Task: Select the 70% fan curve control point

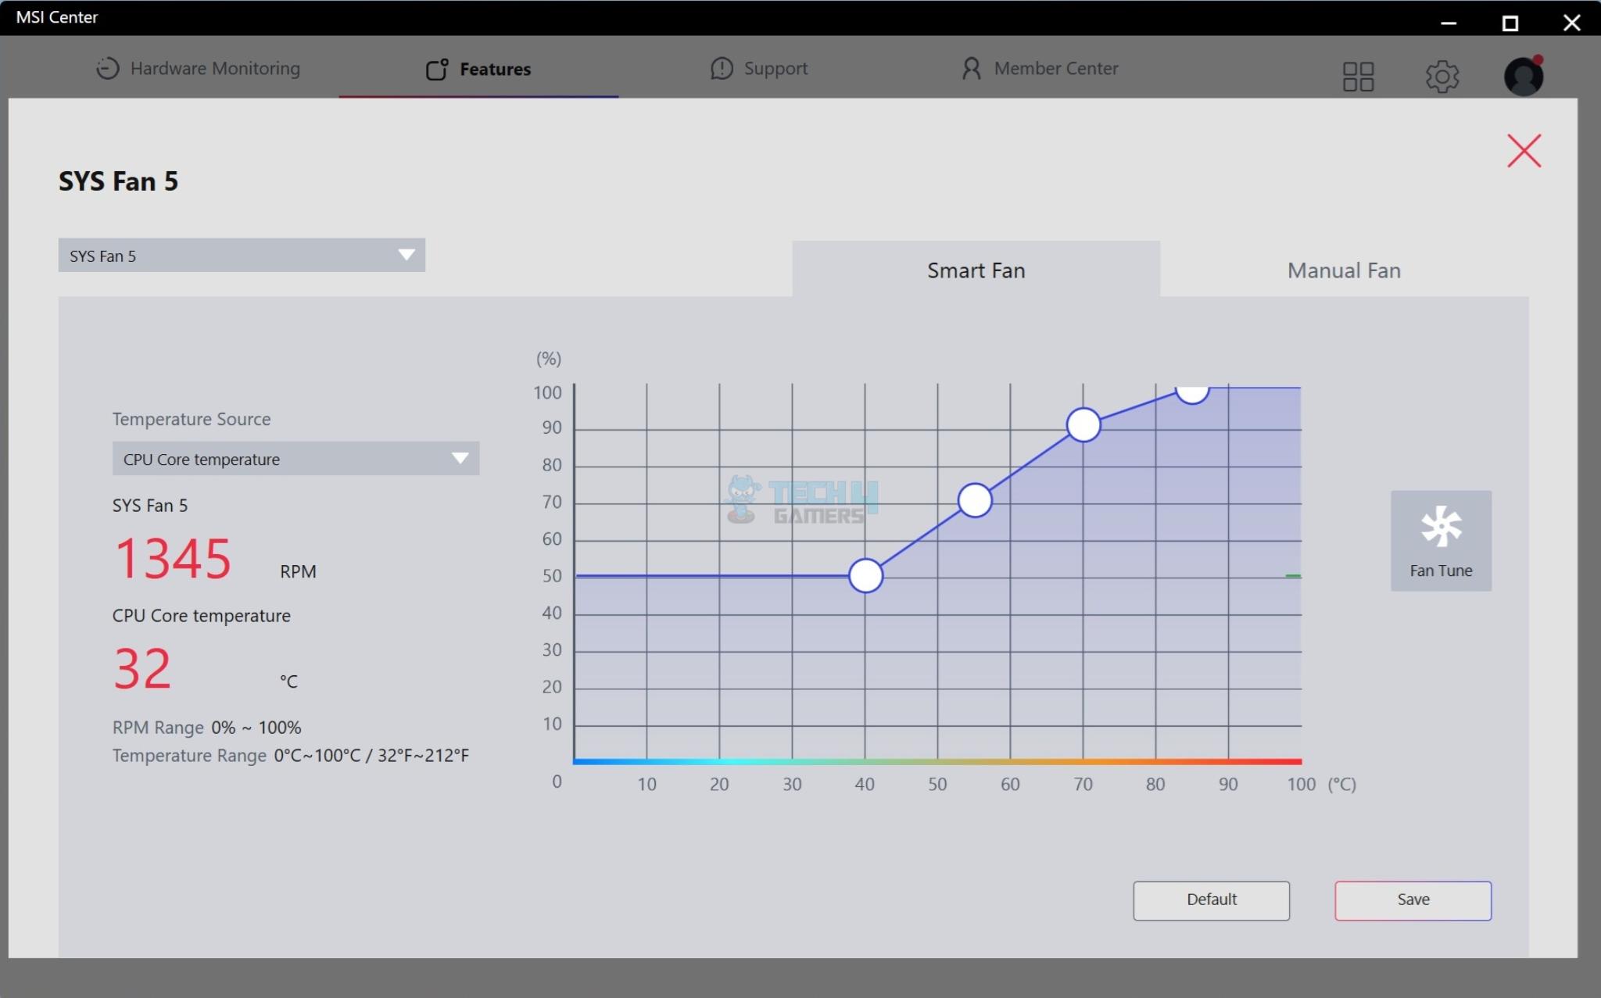Action: coord(975,500)
